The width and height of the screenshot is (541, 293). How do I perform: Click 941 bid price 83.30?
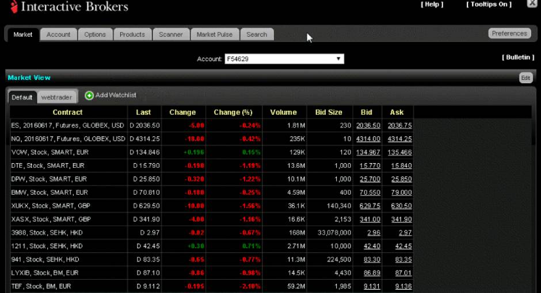tap(372, 260)
